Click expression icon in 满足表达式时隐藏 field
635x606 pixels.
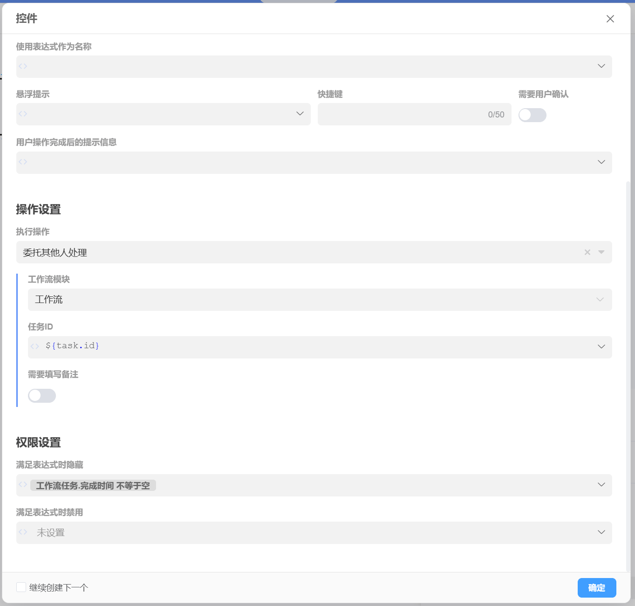click(x=23, y=485)
